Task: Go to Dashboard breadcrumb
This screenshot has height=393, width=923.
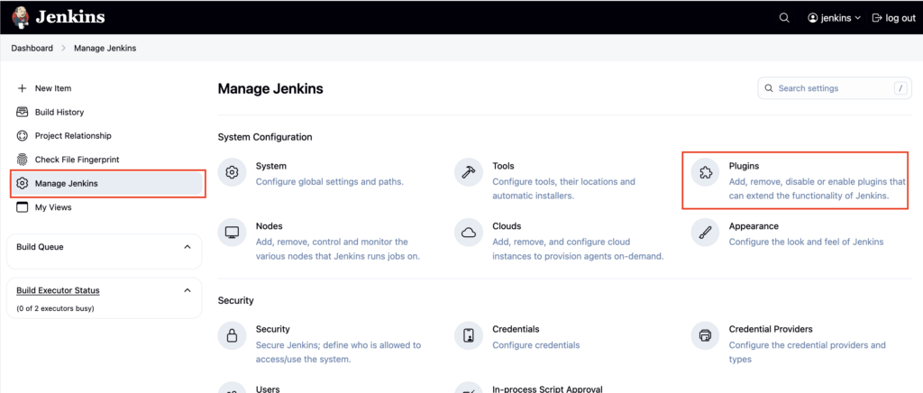Action: point(32,49)
